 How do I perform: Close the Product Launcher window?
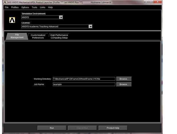[158, 2]
